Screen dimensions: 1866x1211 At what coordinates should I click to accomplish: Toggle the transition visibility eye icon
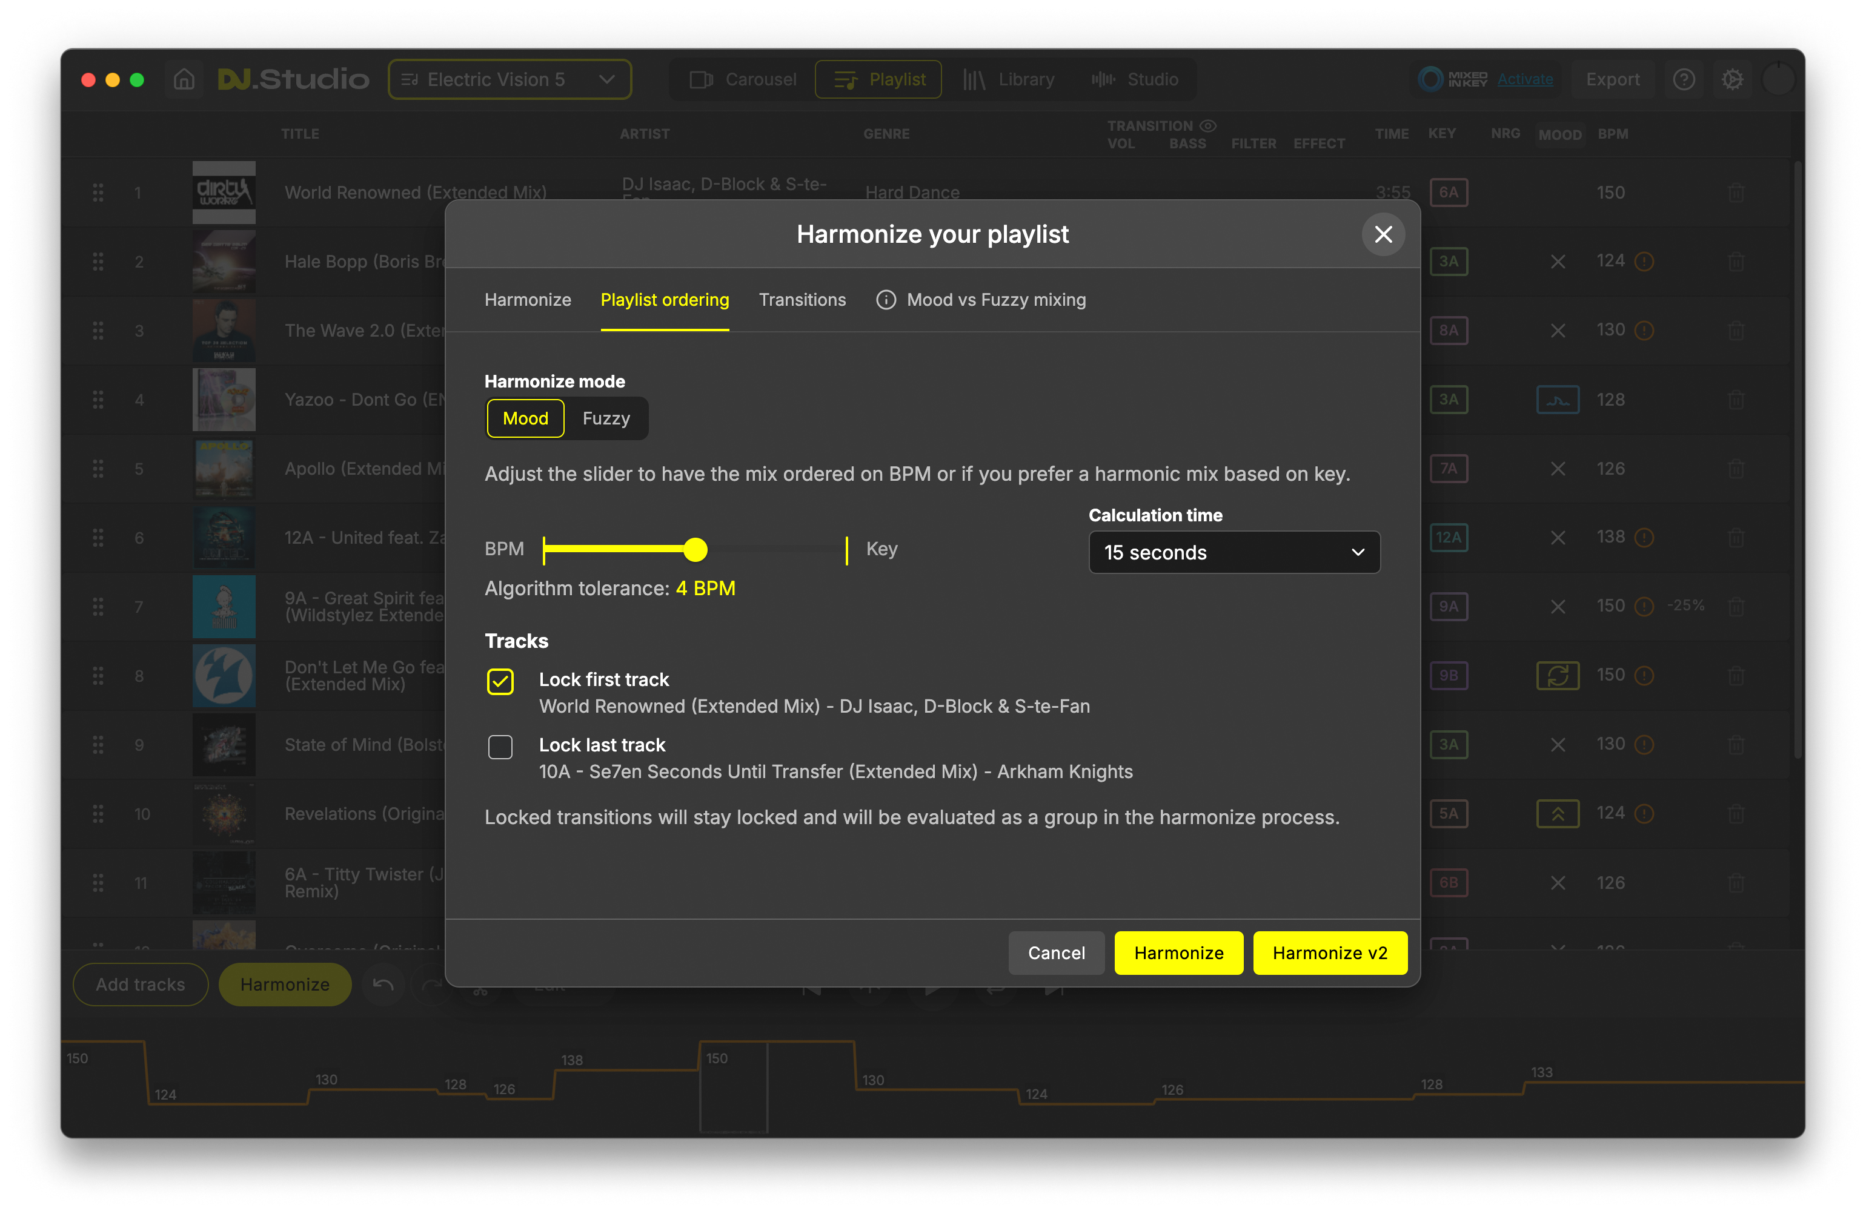(x=1208, y=125)
